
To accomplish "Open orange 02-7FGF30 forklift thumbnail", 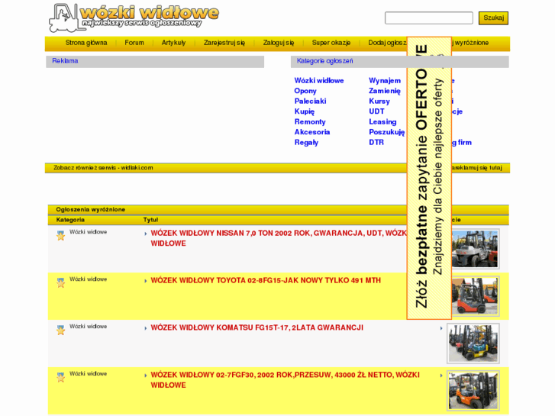I will (473, 391).
